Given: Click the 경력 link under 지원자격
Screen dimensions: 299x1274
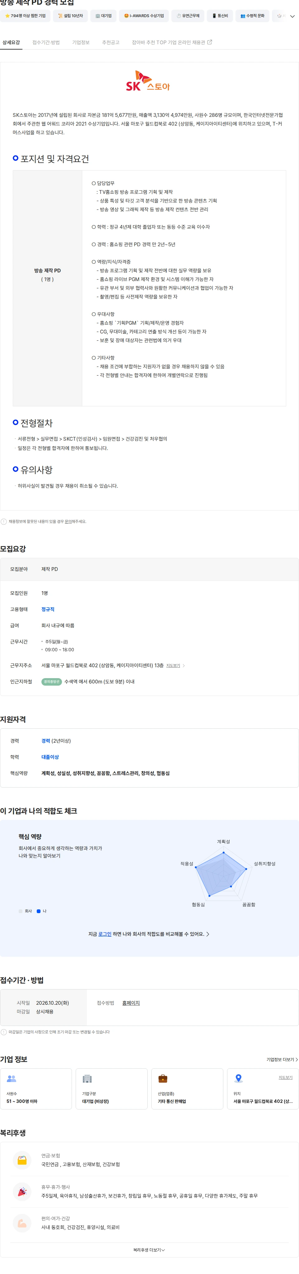Looking at the screenshot, I should (45, 741).
